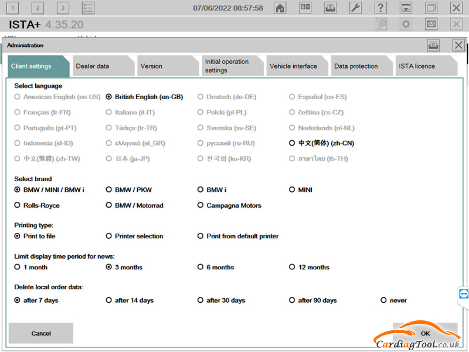Click the number 2 session button

pyautogui.click(x=38, y=8)
